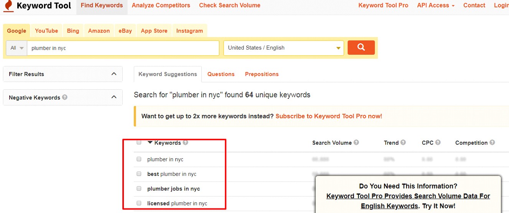The width and height of the screenshot is (509, 213).
Task: Open the United States / English dropdown
Action: click(283, 48)
